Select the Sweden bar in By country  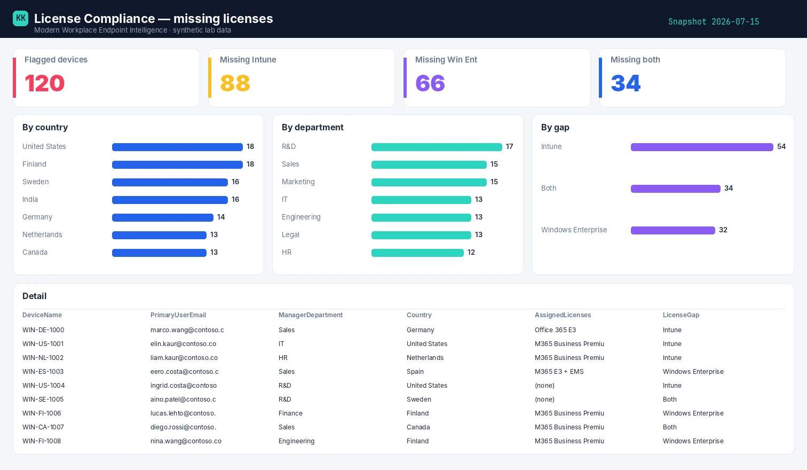tap(170, 182)
